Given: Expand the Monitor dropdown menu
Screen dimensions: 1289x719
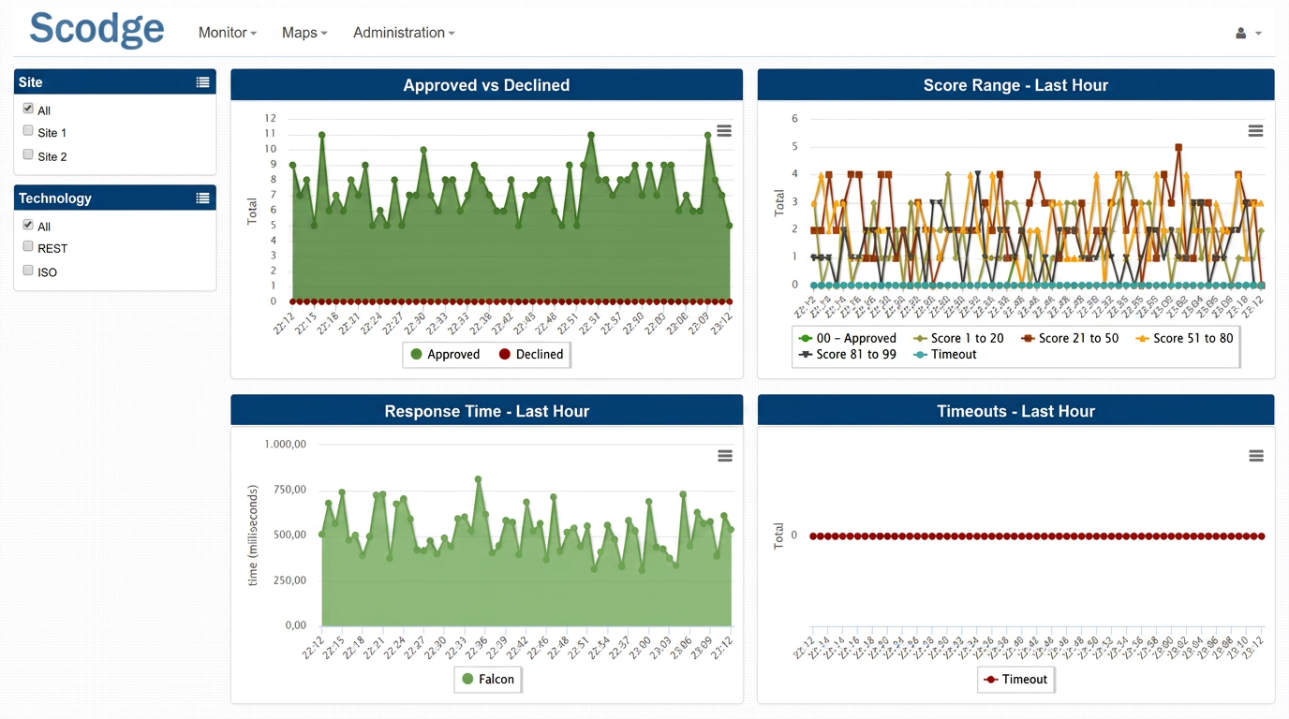Looking at the screenshot, I should (227, 33).
